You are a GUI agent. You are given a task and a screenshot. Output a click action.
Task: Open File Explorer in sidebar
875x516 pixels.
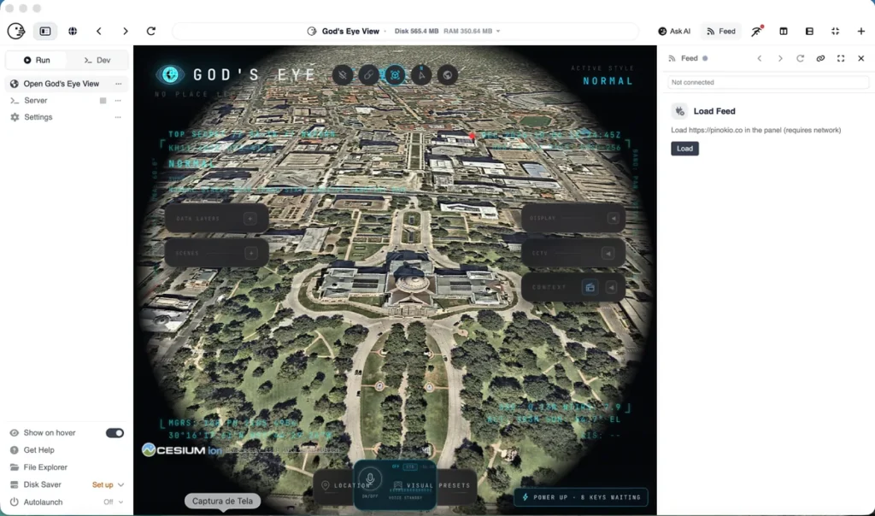(45, 467)
